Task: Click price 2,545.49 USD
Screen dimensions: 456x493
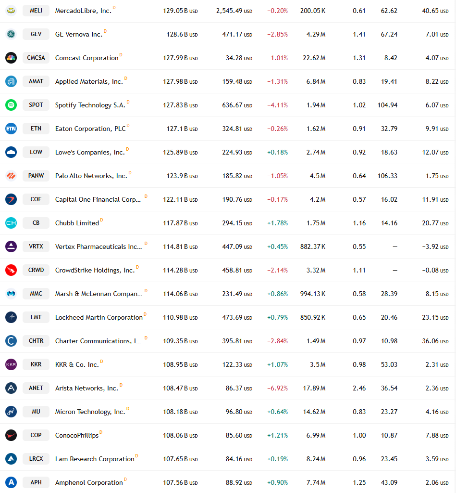Action: click(234, 11)
